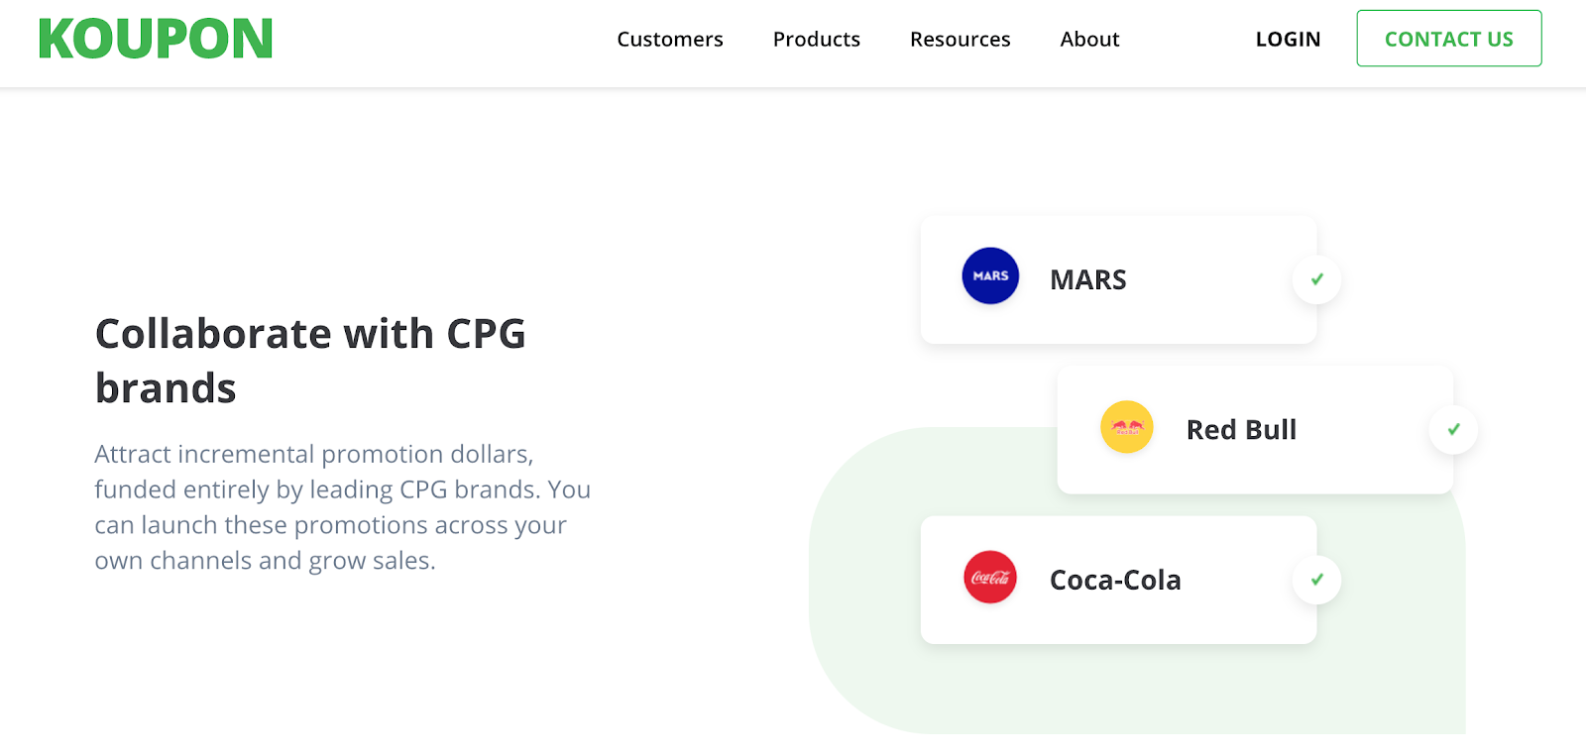Open the Customers menu
The height and width of the screenshot is (756, 1586).
click(670, 40)
